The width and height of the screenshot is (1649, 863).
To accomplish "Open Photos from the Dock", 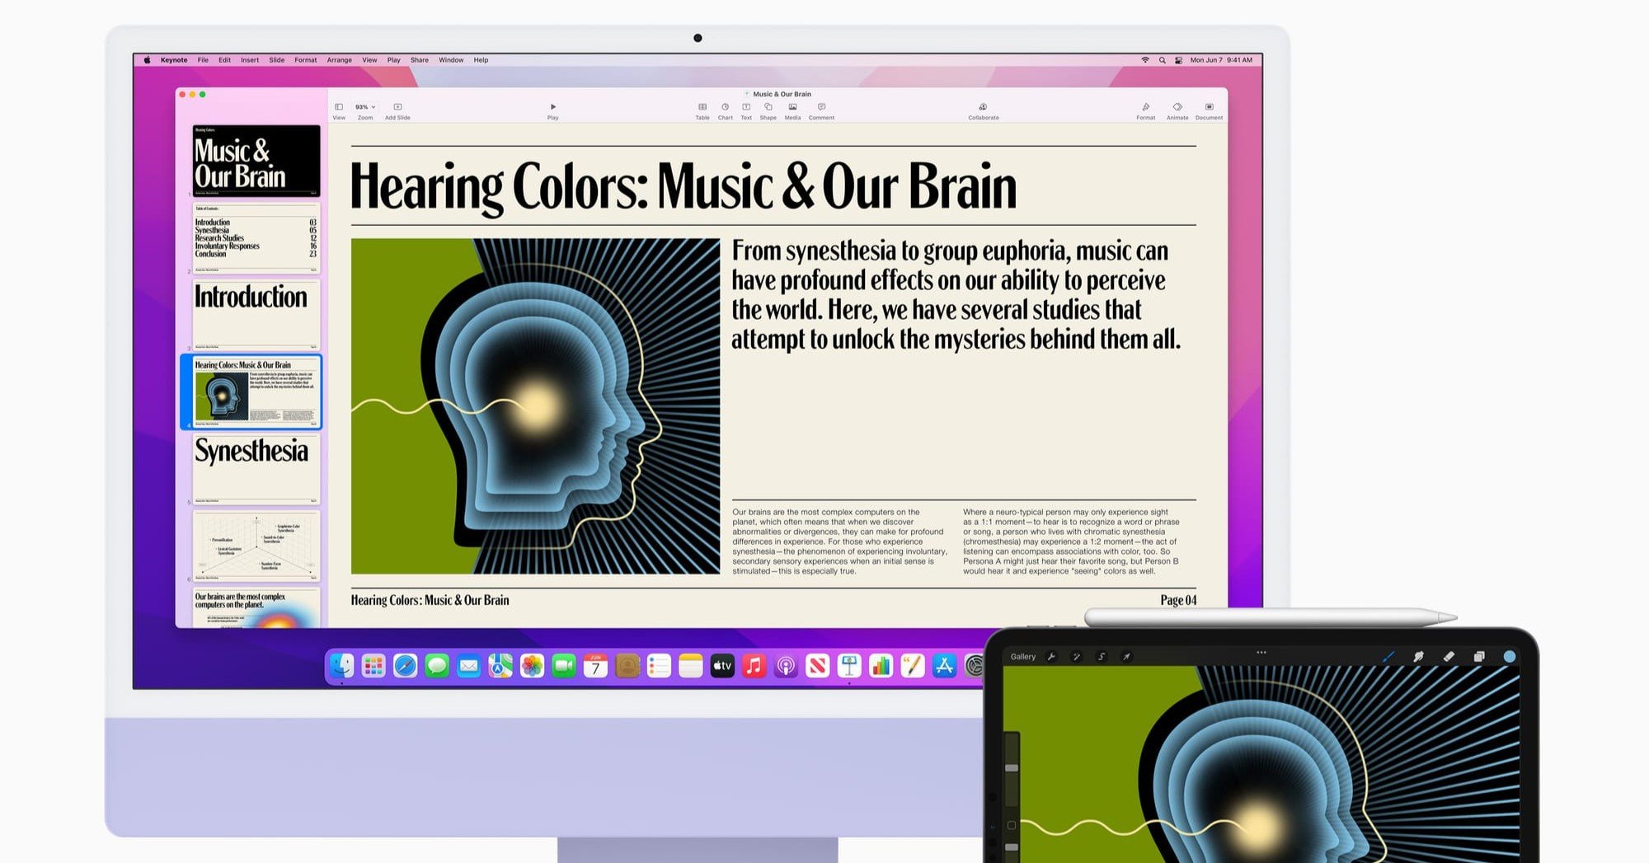I will tap(533, 666).
